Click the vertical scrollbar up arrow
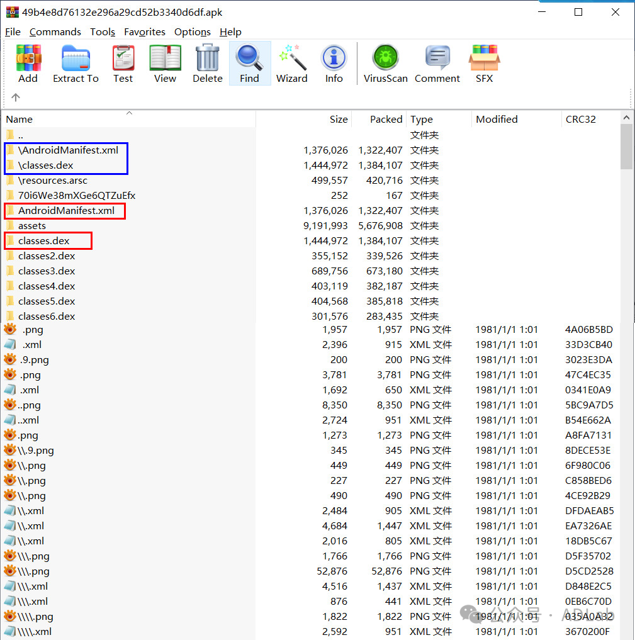This screenshot has height=640, width=635. tap(626, 118)
